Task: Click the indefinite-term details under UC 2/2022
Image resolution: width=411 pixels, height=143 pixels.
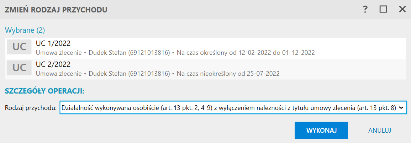Action: [228, 74]
